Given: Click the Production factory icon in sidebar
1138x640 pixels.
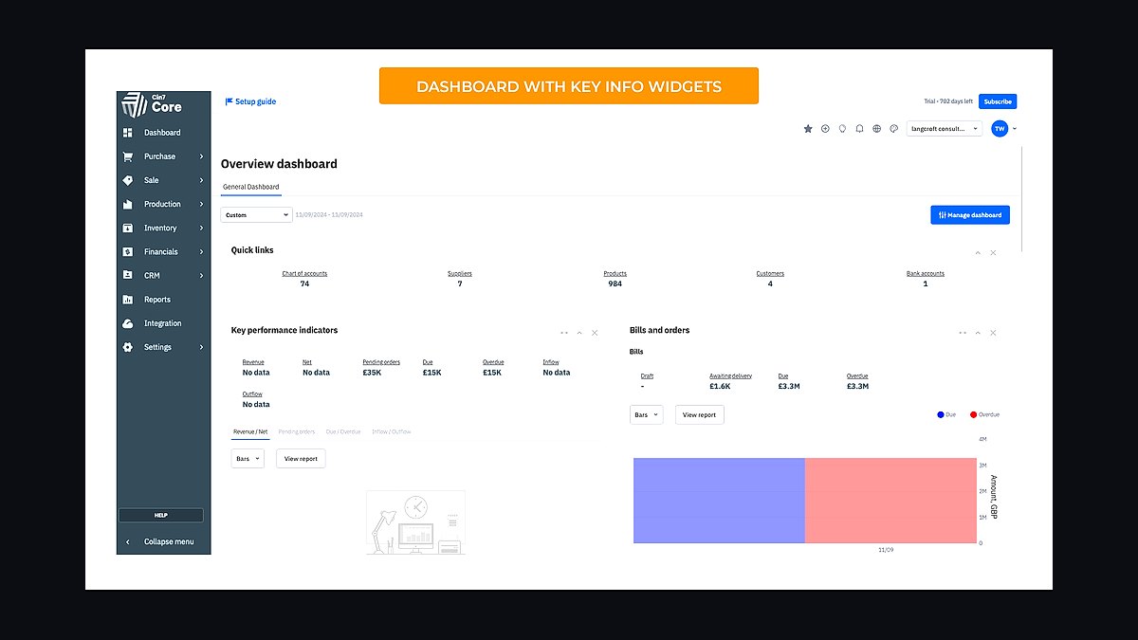Looking at the screenshot, I should pos(127,204).
